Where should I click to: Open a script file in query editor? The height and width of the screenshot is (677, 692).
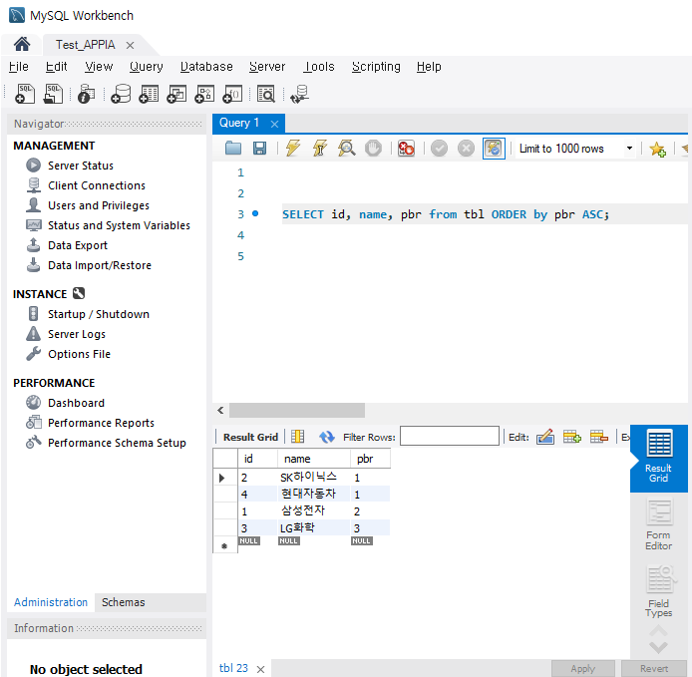233,149
